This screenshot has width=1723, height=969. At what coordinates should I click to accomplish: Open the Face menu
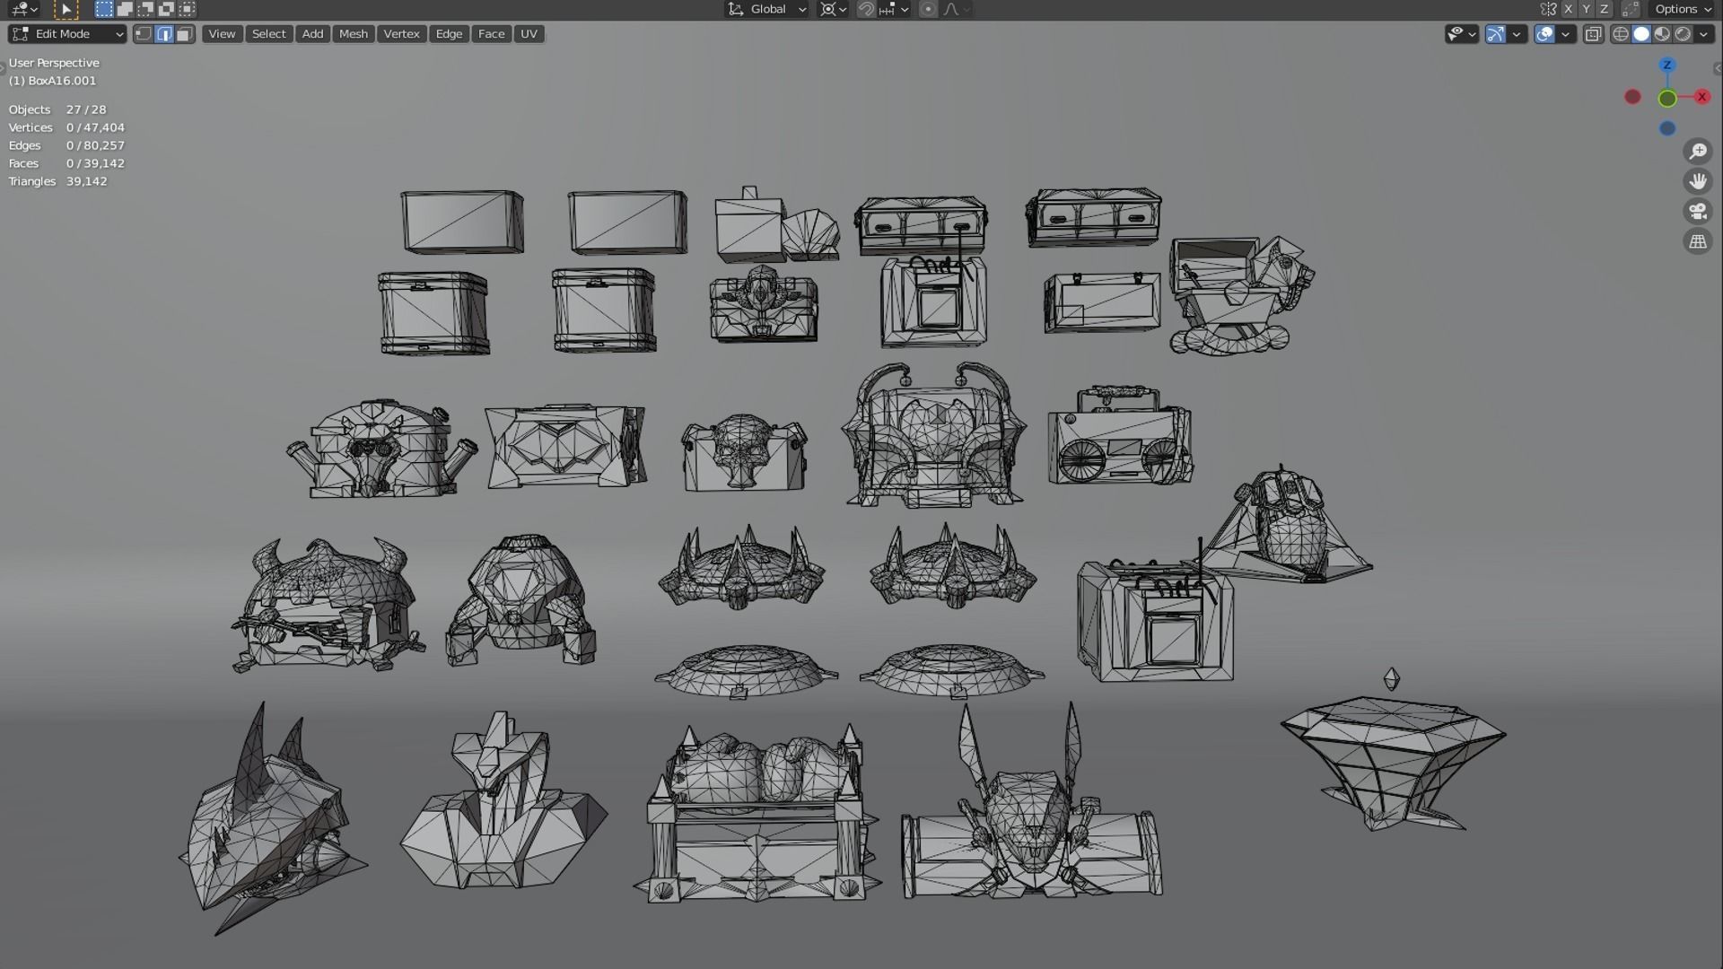[x=491, y=34]
